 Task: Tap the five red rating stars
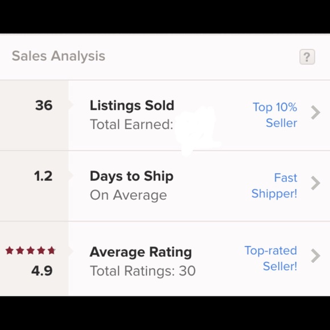click(x=30, y=251)
